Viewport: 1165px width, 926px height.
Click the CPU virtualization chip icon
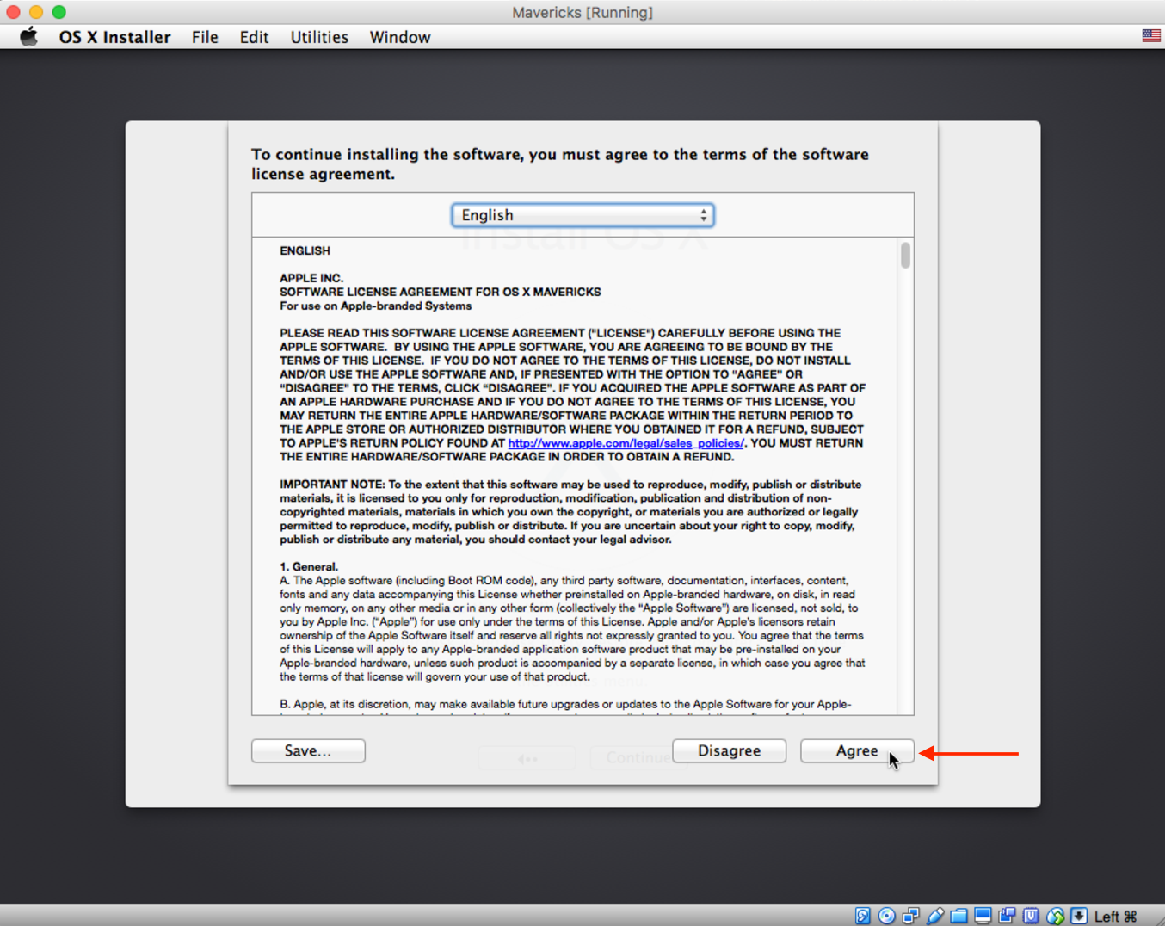(x=1031, y=916)
